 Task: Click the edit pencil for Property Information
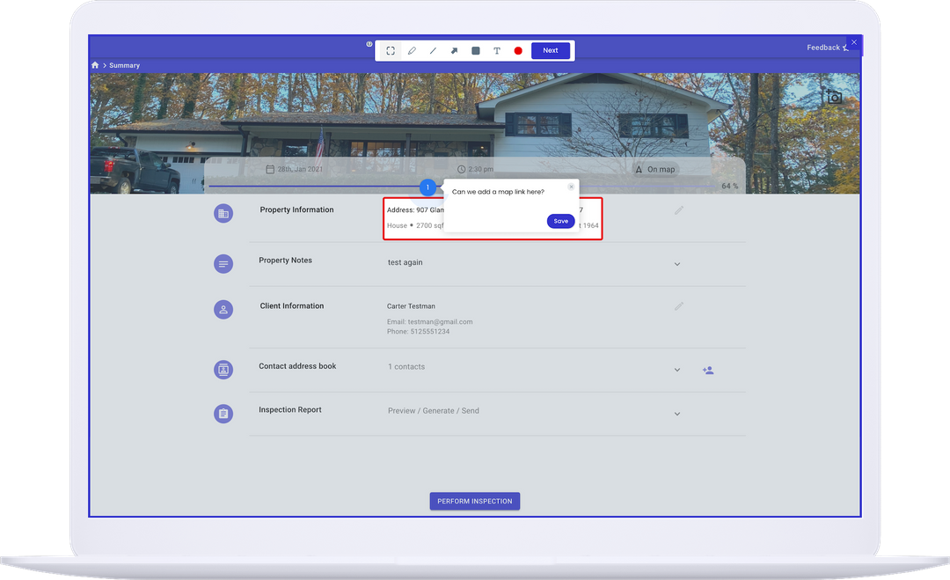[x=677, y=209]
